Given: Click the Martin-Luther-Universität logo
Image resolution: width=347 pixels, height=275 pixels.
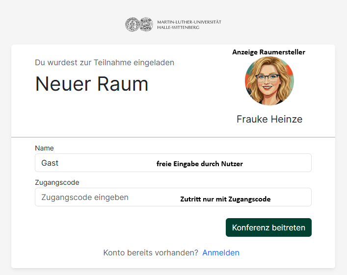Looking at the screenshot, I should [173, 25].
